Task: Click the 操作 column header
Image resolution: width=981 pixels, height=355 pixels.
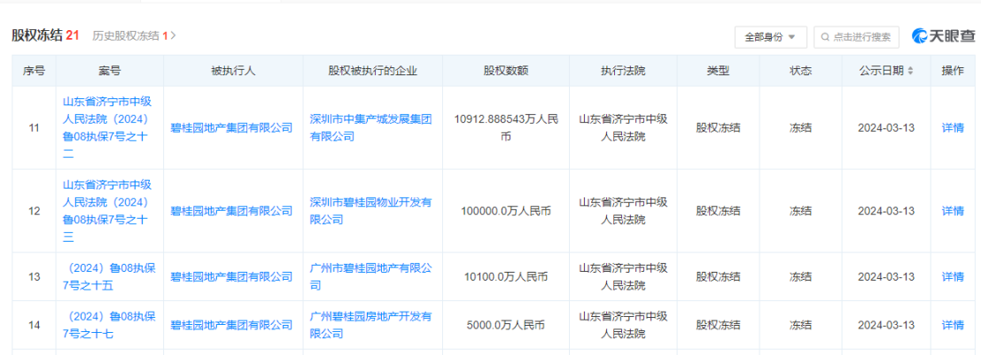Action: pos(953,71)
